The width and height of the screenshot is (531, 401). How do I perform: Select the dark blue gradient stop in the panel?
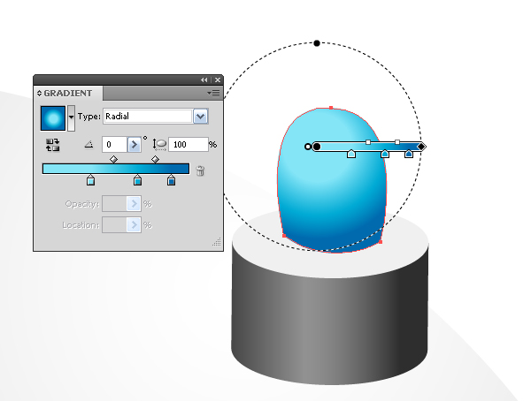tap(171, 180)
